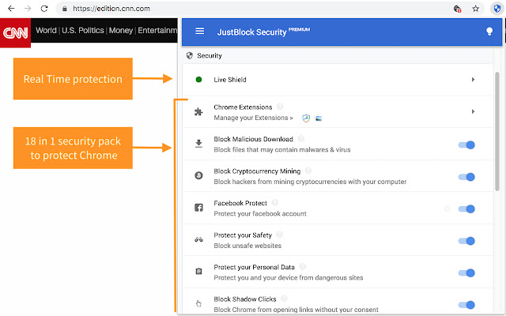Click the CNN logo

tap(15, 33)
